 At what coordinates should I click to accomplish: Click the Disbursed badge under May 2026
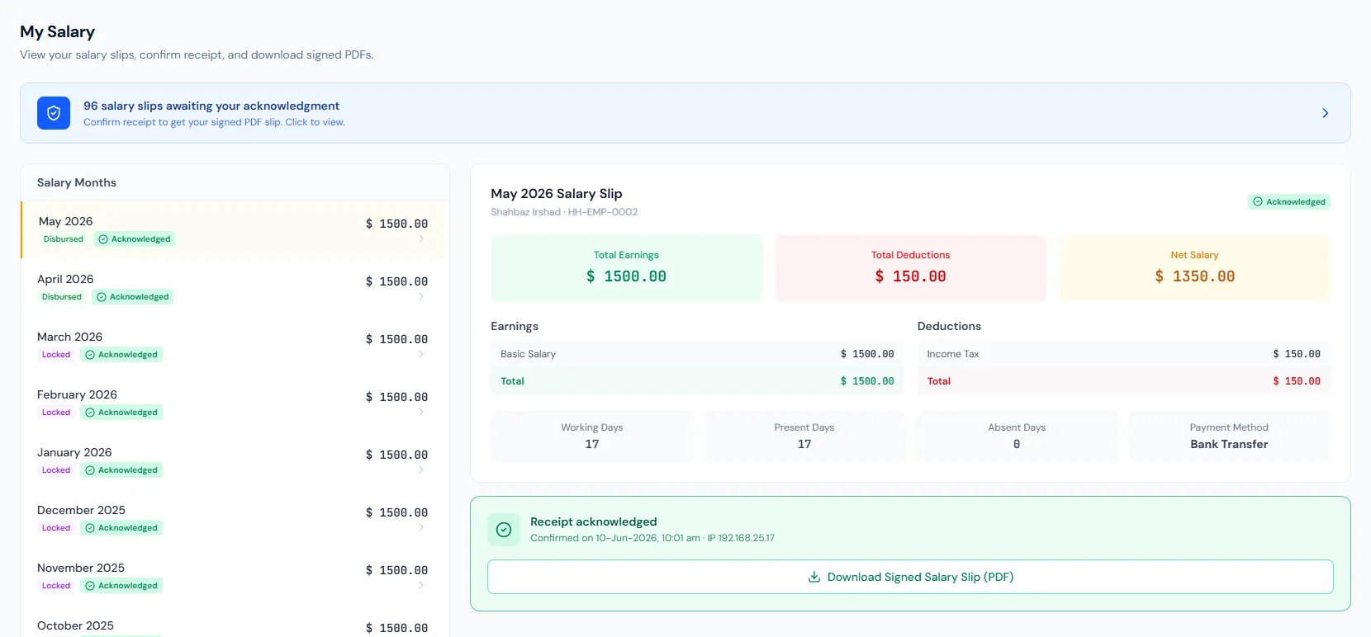pos(64,239)
